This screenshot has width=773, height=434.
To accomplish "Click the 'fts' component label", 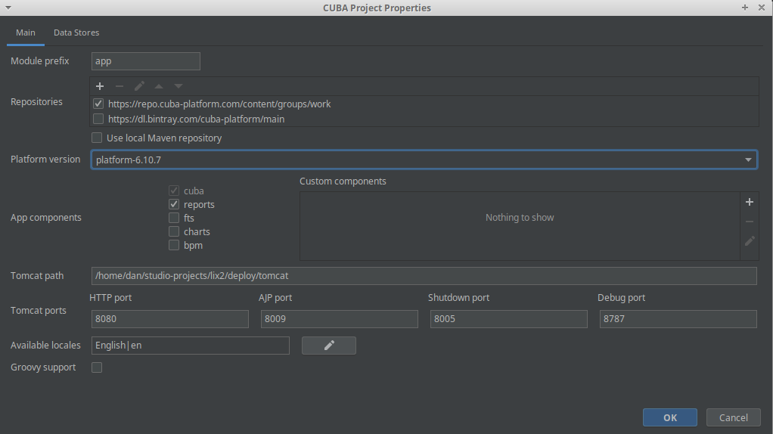I will pos(189,218).
